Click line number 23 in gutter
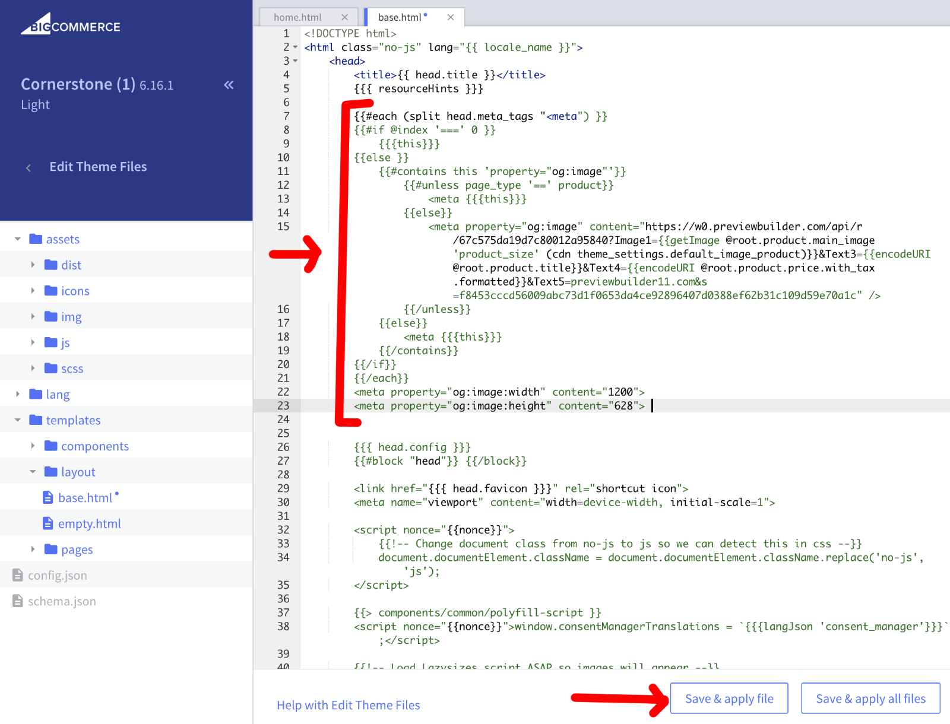The image size is (950, 724). click(283, 405)
